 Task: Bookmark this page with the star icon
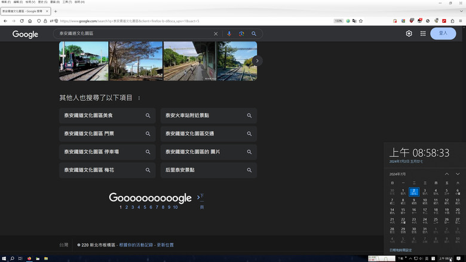pyautogui.click(x=361, y=21)
